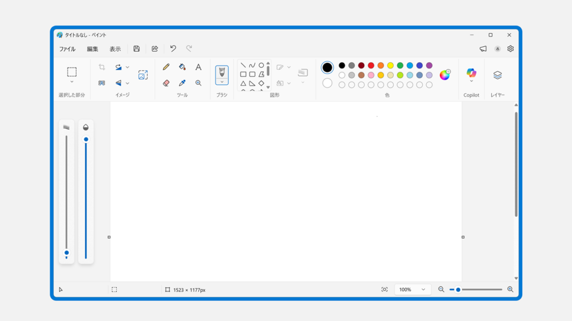Select the primary black Color 1 circle
This screenshot has width=572, height=321.
pyautogui.click(x=327, y=67)
